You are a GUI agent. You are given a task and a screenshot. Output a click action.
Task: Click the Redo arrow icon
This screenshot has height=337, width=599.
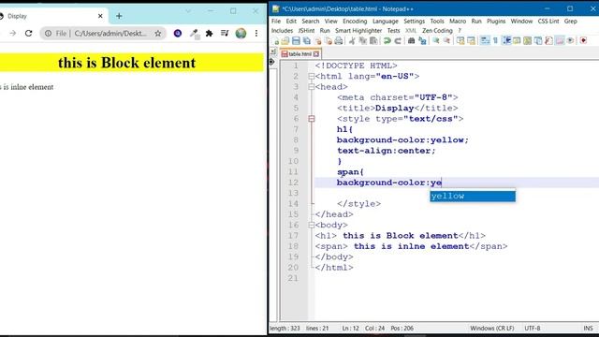[x=398, y=41]
